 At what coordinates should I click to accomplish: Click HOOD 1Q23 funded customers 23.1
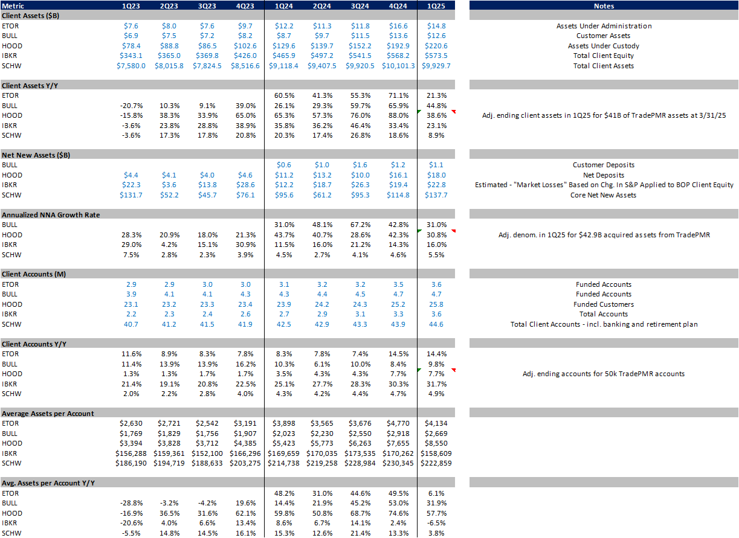point(131,304)
